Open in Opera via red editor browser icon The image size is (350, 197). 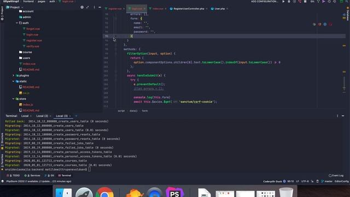pos(330,24)
